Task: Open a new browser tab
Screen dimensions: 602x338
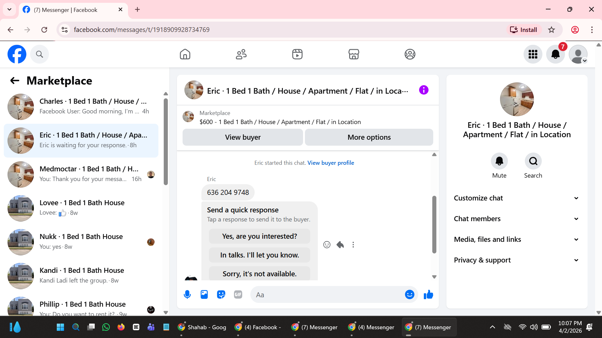Action: [x=137, y=10]
